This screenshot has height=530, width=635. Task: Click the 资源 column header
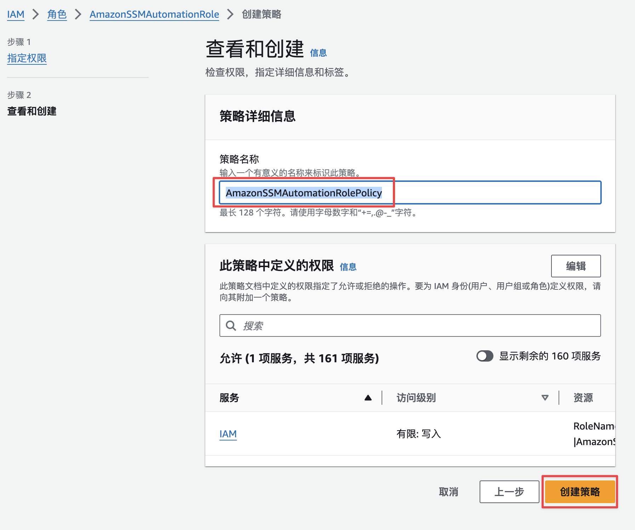click(x=583, y=398)
